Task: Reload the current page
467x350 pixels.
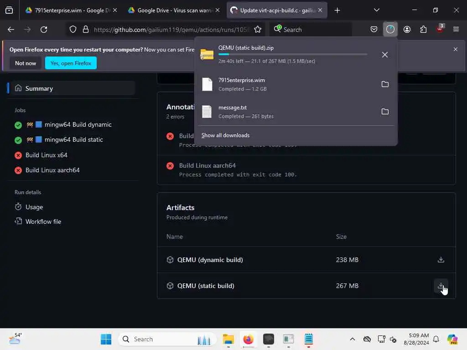Action: (44, 30)
